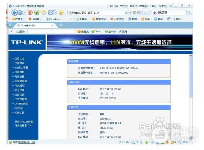Viewport: 204px width, 150px height.
Task: Open the 文件 menu
Action: click(x=124, y=6)
